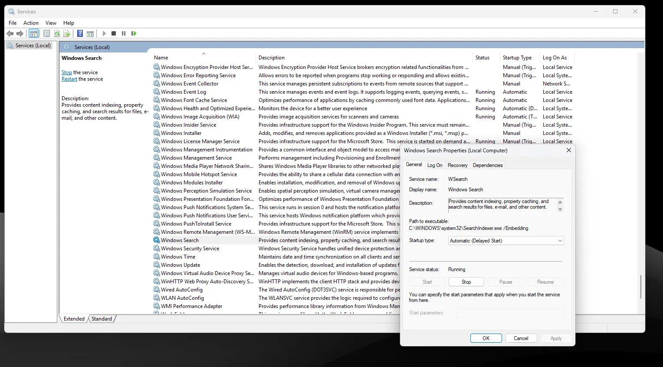Click the vertical scrollbar on the right edge
Image resolution: width=663 pixels, height=367 pixels.
640,287
